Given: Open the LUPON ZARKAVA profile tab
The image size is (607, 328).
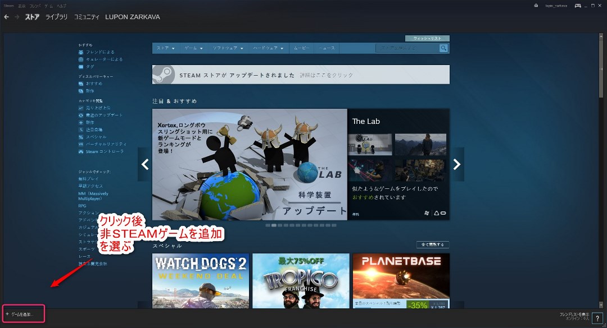Looking at the screenshot, I should coord(133,17).
